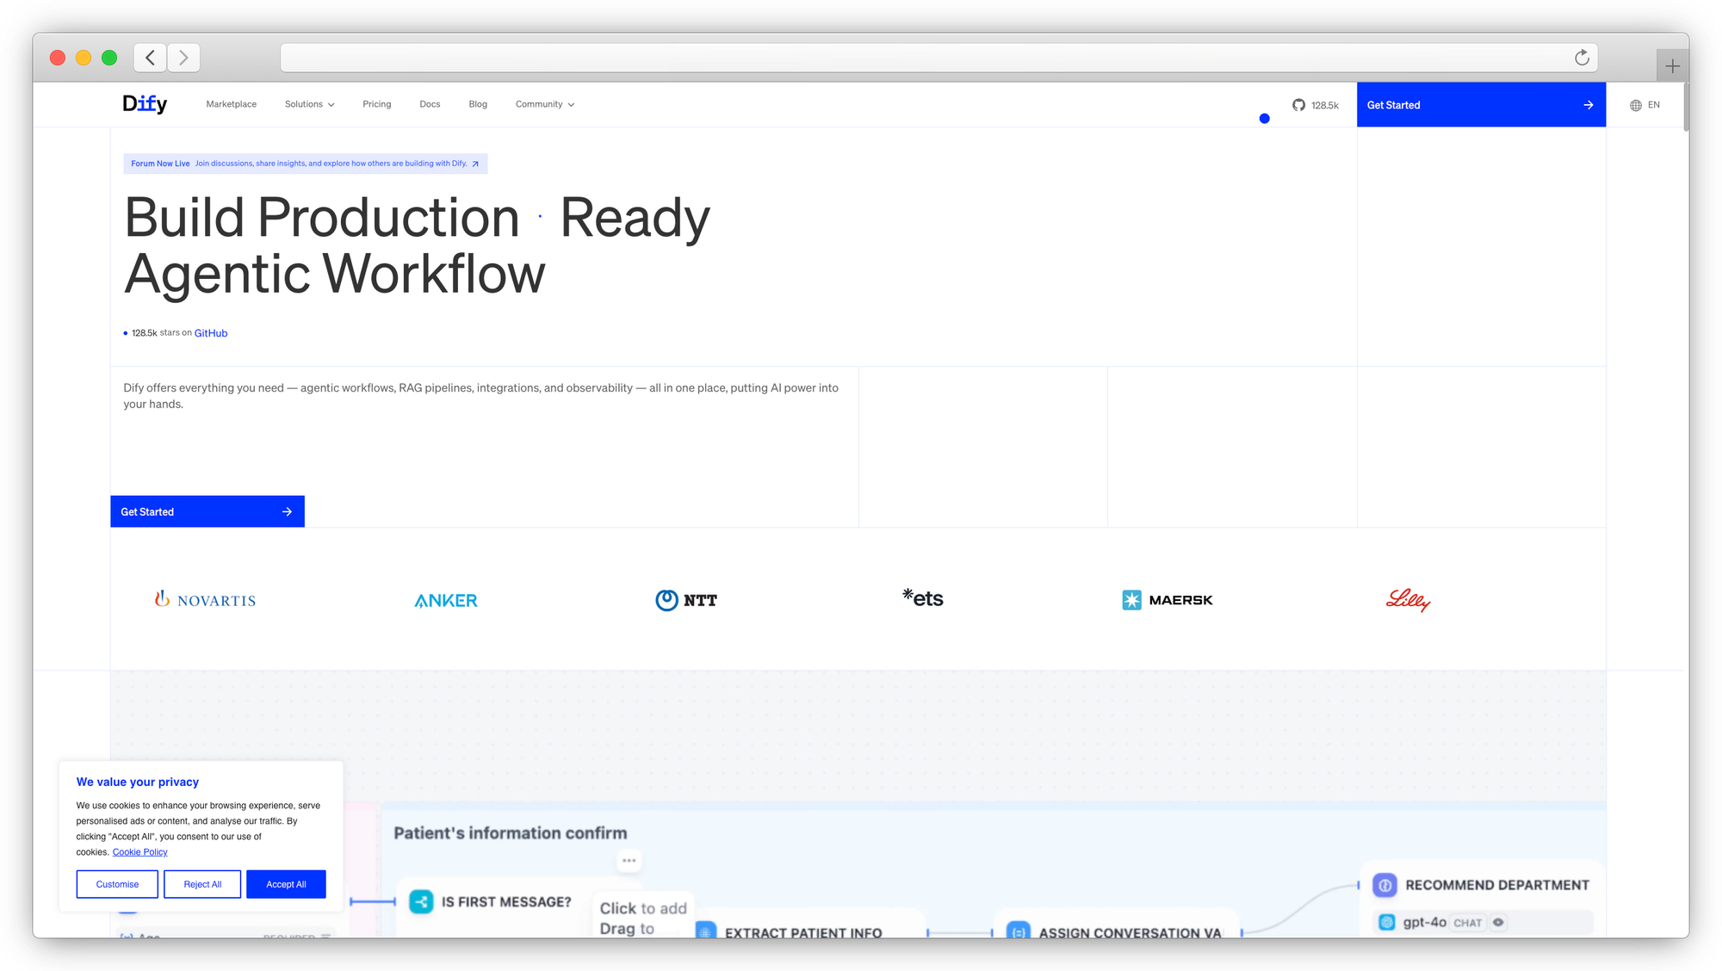Open the Customise cookie settings
The width and height of the screenshot is (1722, 971).
117,884
